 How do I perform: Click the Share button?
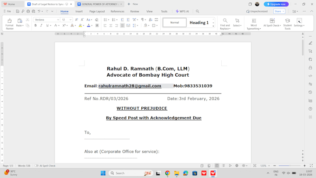click(x=279, y=11)
